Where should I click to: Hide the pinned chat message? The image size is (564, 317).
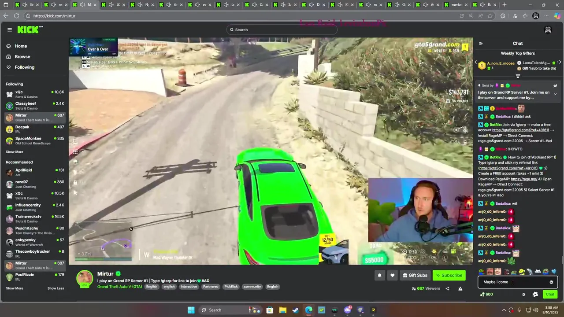click(555, 86)
